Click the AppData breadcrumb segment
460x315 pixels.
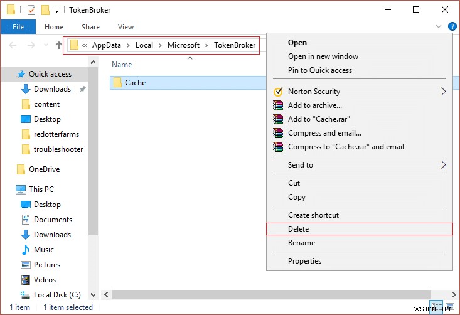tap(107, 45)
